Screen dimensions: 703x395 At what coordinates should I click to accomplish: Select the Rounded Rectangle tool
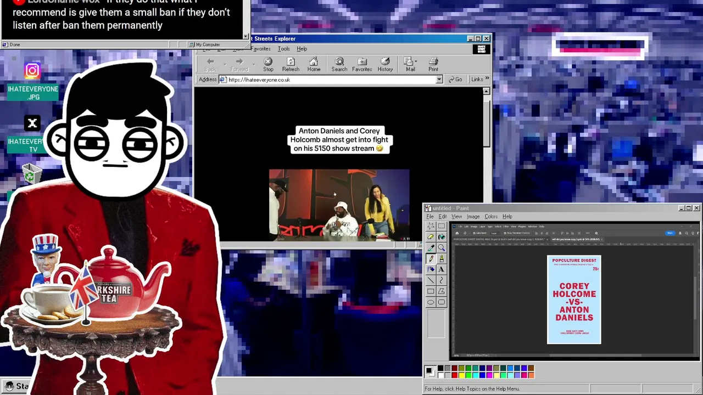tap(441, 302)
